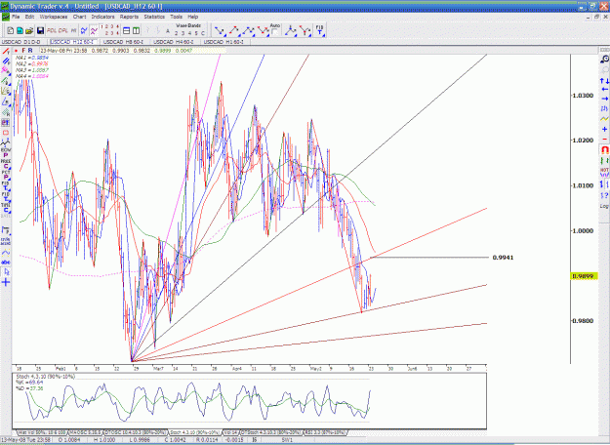Click the blue left arrow icon
This screenshot has width=610, height=445.
[604, 90]
